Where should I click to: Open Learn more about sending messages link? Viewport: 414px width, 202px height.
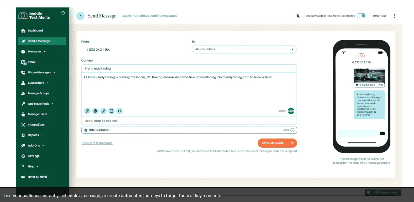pyautogui.click(x=150, y=16)
